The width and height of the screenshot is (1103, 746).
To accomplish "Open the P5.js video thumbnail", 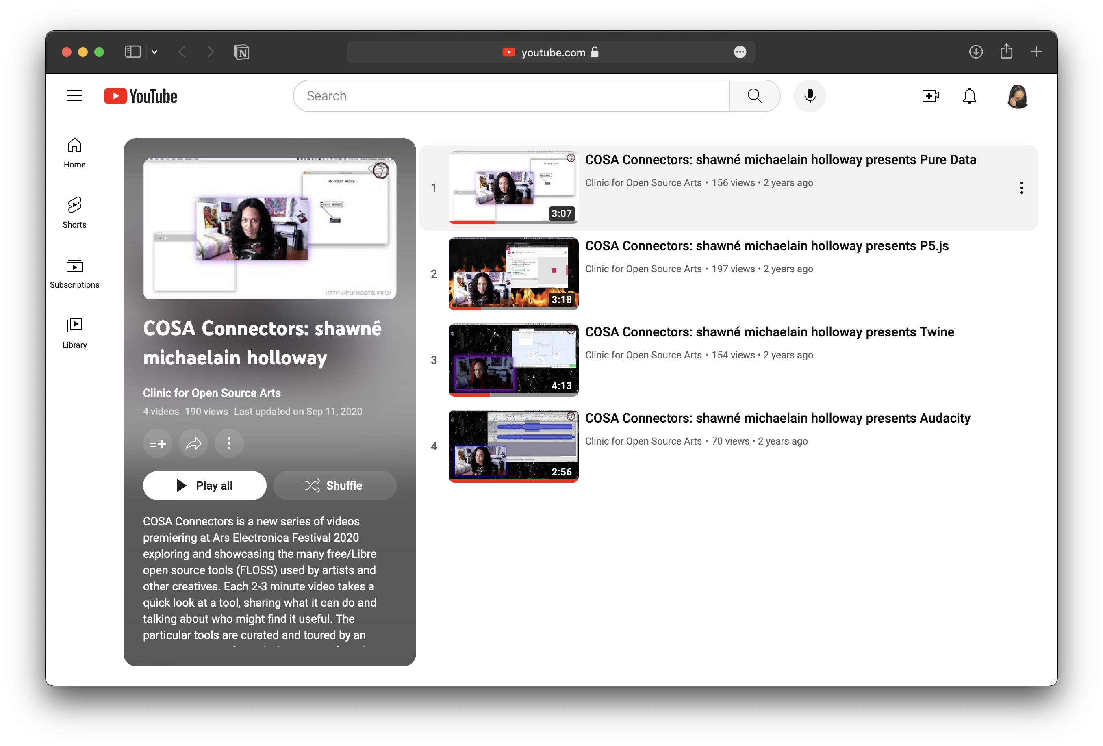I will (513, 273).
